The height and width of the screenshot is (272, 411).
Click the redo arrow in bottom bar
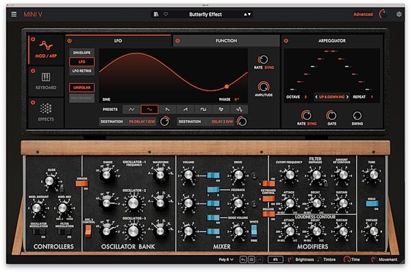(259, 260)
